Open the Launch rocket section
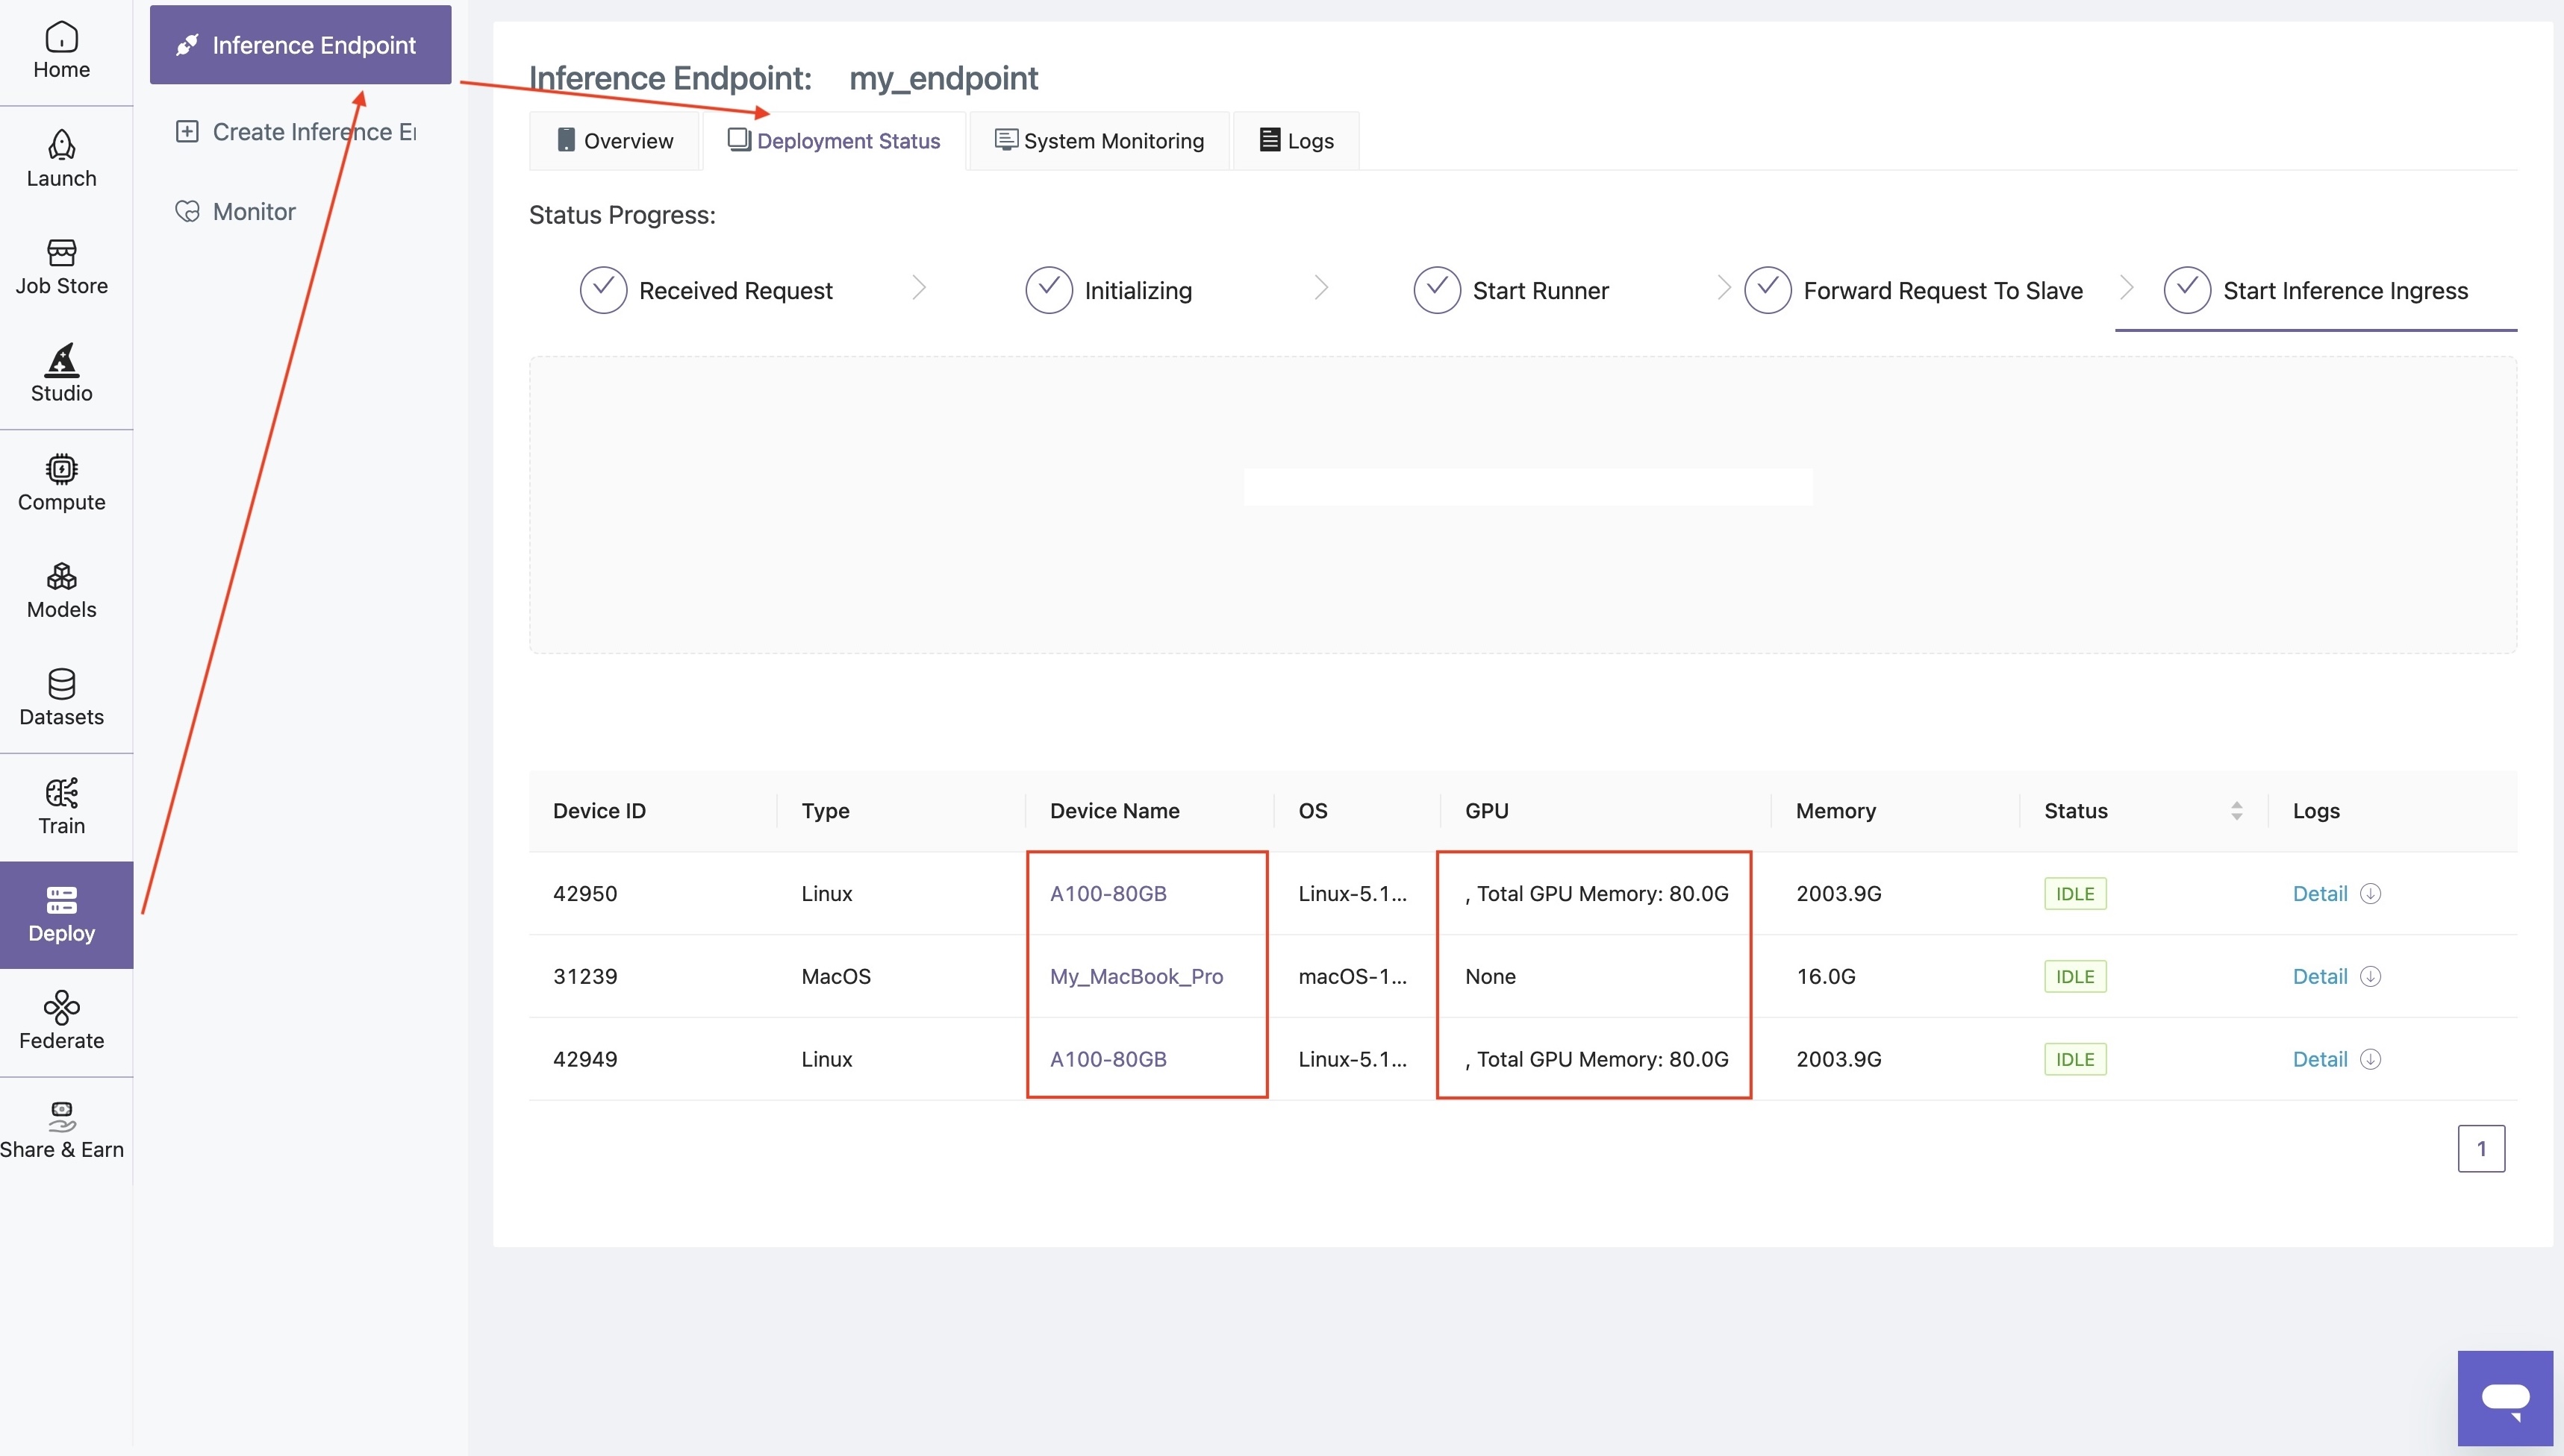The width and height of the screenshot is (2564, 1456). coord(61,159)
